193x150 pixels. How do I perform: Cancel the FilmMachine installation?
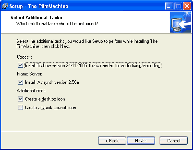click(173, 141)
